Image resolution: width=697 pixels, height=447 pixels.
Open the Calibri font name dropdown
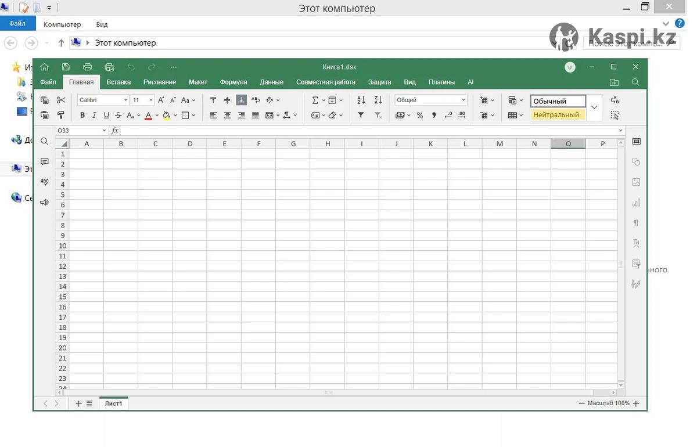(103, 100)
